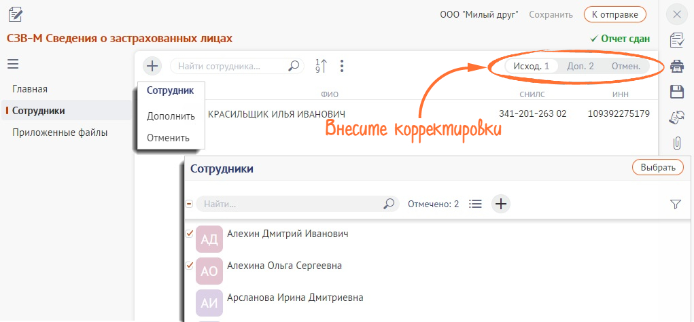Click the Выбрать button
The image size is (694, 322).
(658, 168)
